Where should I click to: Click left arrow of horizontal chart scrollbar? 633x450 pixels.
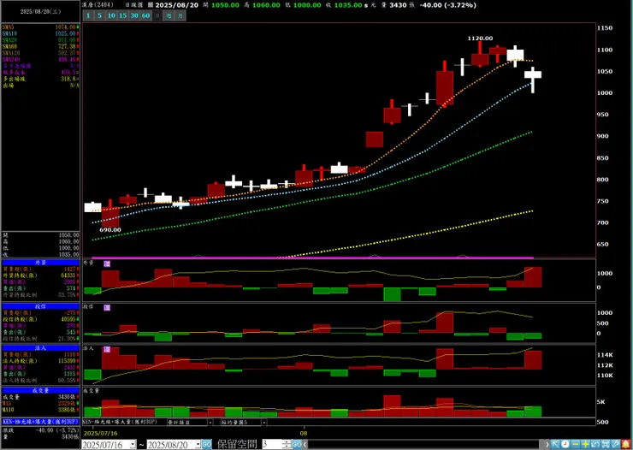[305, 444]
